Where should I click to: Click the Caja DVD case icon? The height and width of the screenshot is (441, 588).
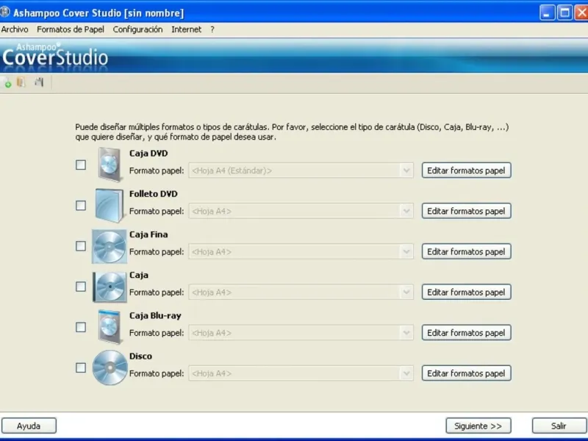(x=110, y=164)
